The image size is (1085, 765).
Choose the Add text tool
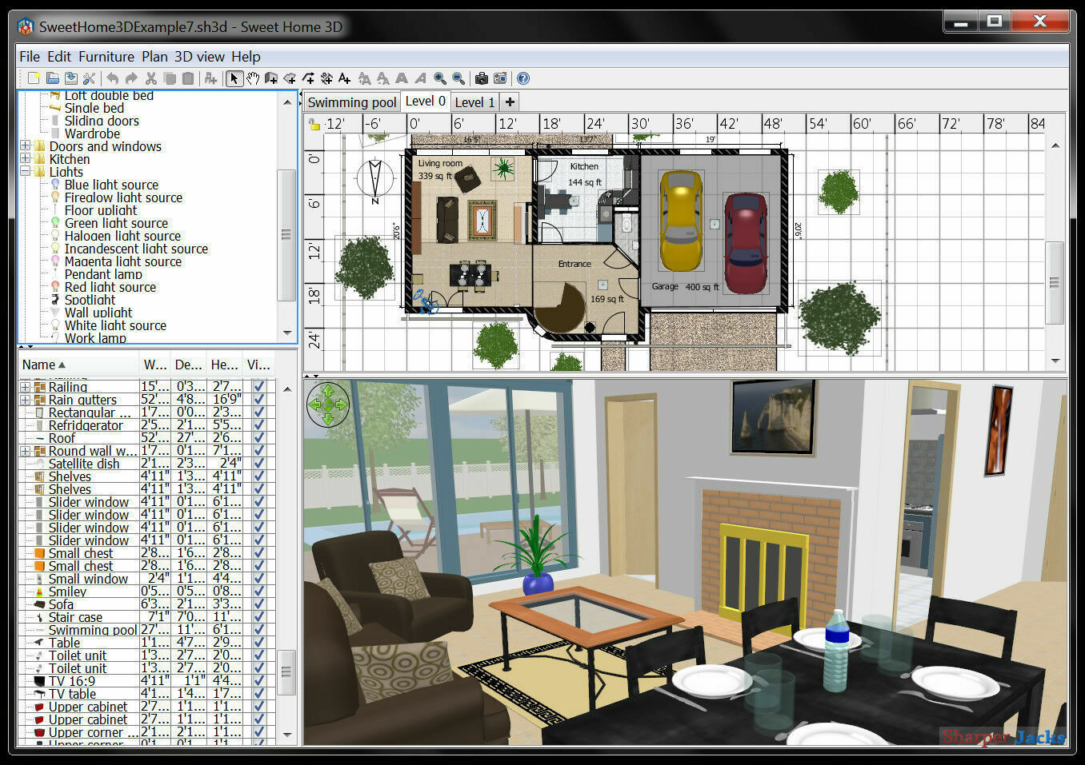tap(345, 78)
